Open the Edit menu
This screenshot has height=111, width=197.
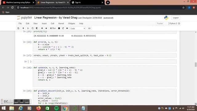(27, 23)
